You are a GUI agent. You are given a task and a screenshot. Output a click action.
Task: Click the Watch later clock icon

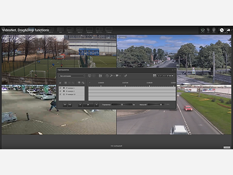(222, 30)
